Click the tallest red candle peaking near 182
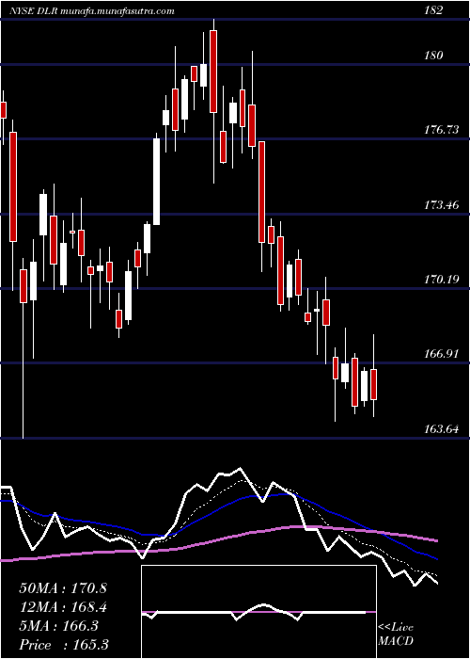The image size is (470, 659). point(213,72)
